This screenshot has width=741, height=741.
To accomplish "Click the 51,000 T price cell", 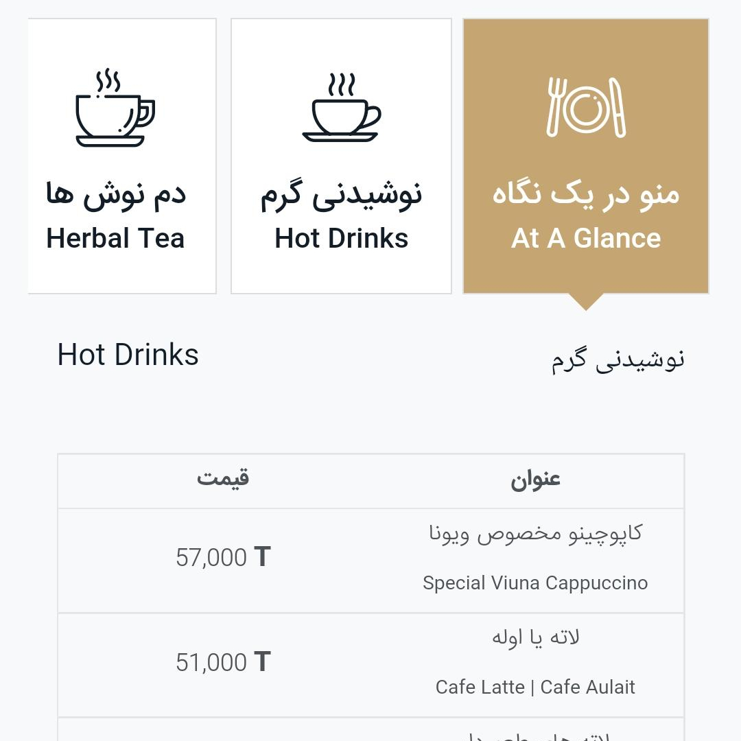I will point(223,661).
